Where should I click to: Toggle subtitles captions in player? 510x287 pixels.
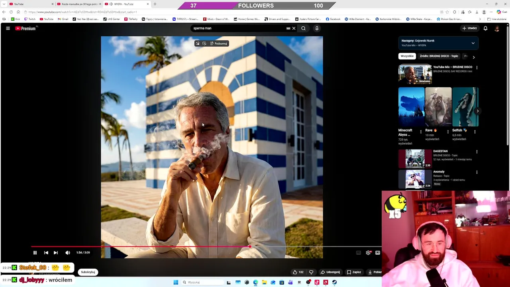[x=359, y=253]
